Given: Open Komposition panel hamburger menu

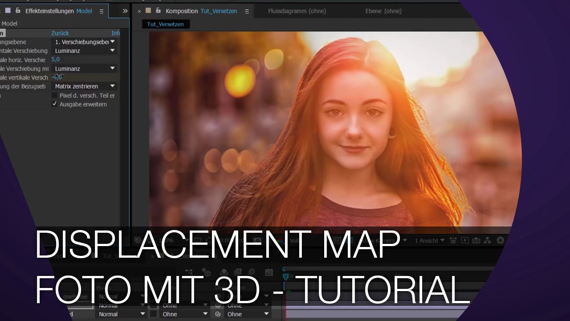Looking at the screenshot, I should pos(246,11).
